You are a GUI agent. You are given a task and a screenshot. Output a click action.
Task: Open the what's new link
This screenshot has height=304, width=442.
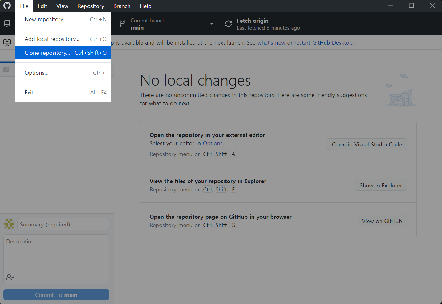pos(271,43)
